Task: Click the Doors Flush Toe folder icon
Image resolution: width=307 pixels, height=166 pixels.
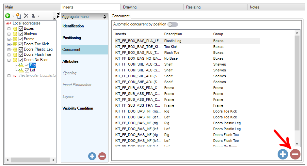Action: 15,55
